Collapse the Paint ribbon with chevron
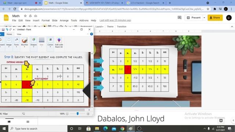This screenshot has height=132, width=235. pos(88,34)
